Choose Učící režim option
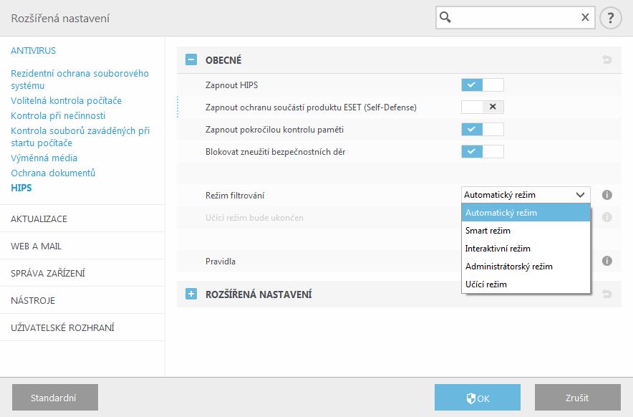633x417 pixels. [526, 284]
